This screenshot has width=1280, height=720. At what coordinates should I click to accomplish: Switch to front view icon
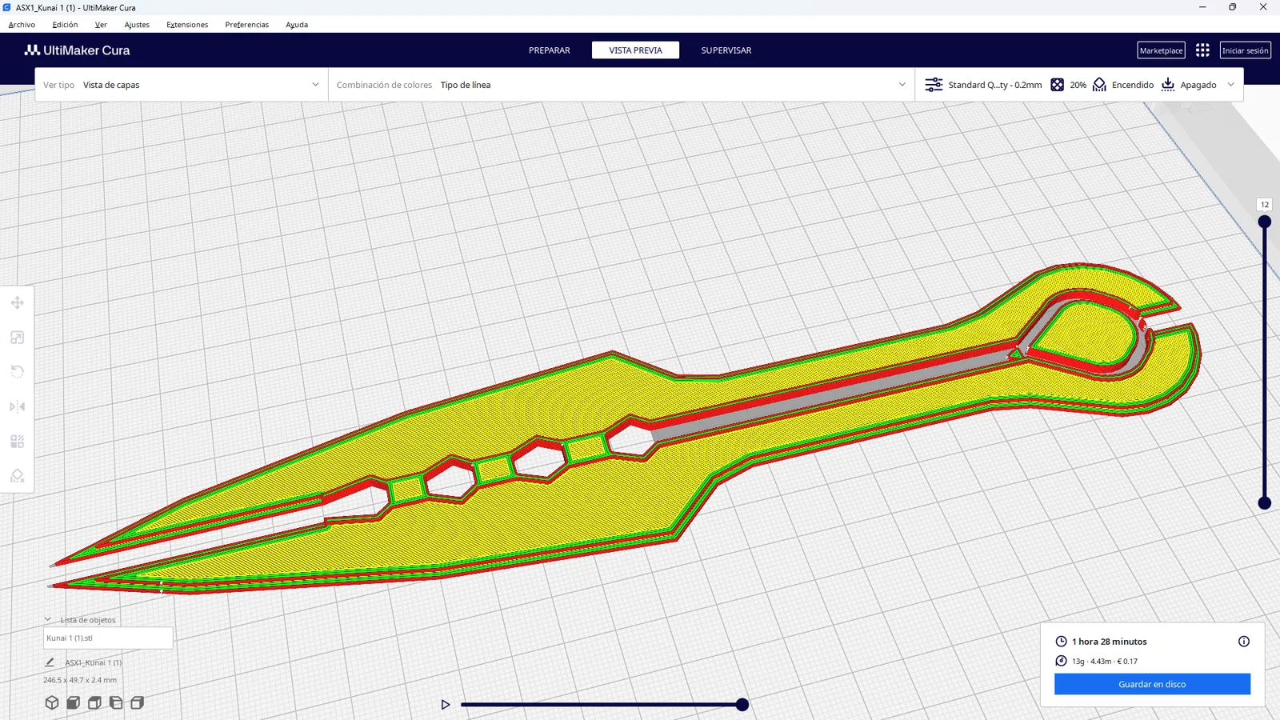[74, 702]
